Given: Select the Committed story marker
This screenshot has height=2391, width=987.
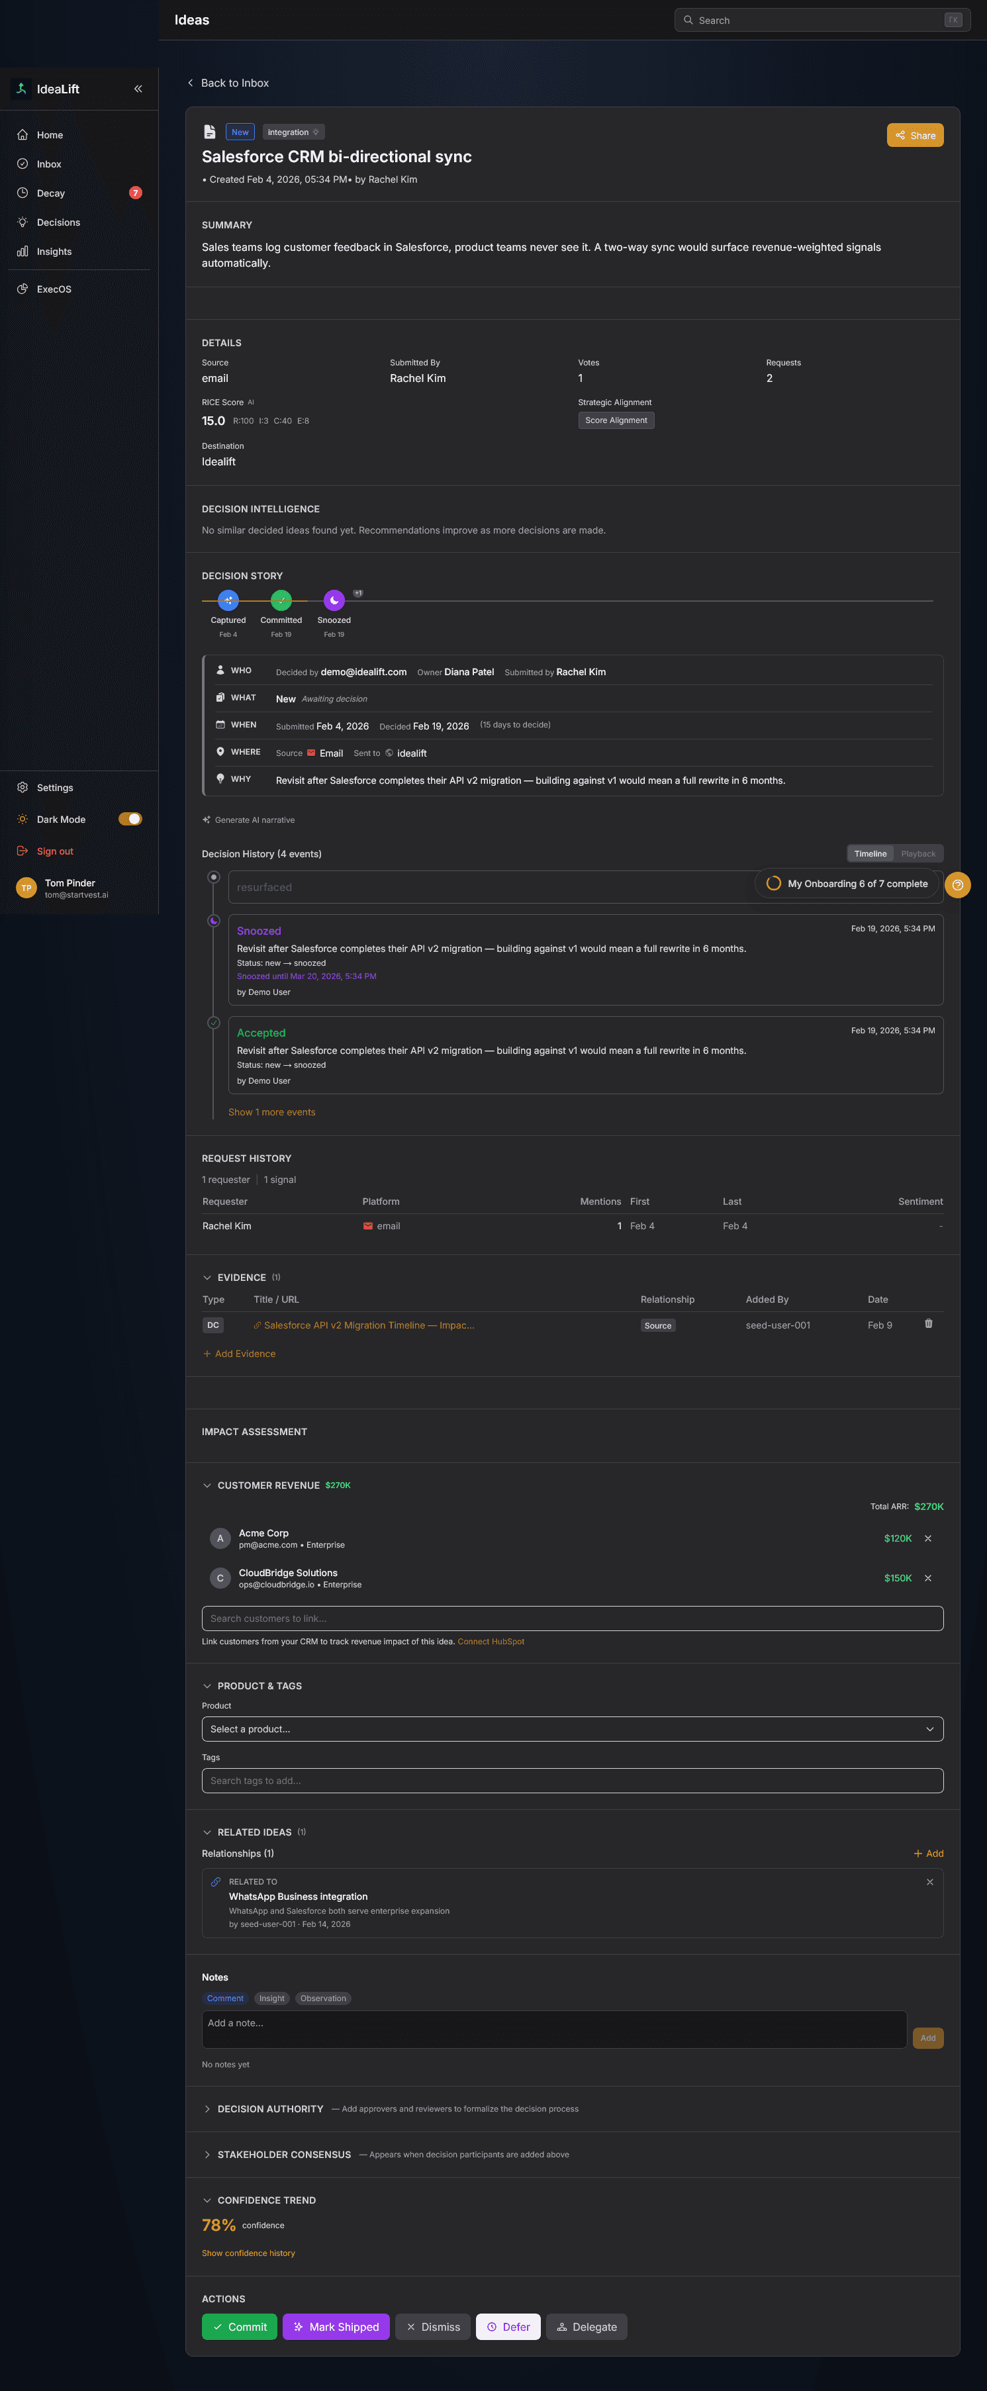Looking at the screenshot, I should click(281, 600).
